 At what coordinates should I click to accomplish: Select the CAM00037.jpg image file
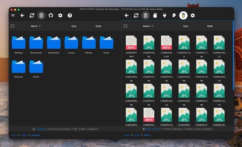pos(149,94)
